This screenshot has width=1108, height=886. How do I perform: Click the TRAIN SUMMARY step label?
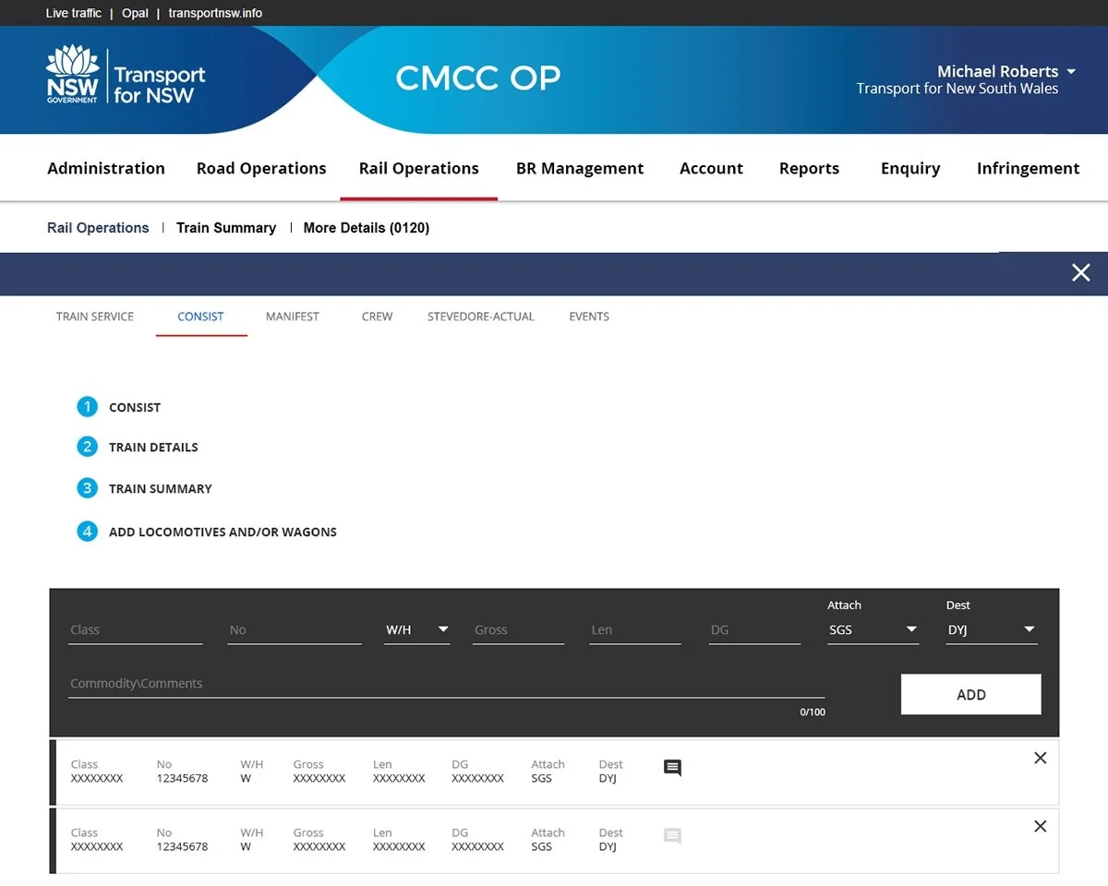tap(161, 488)
